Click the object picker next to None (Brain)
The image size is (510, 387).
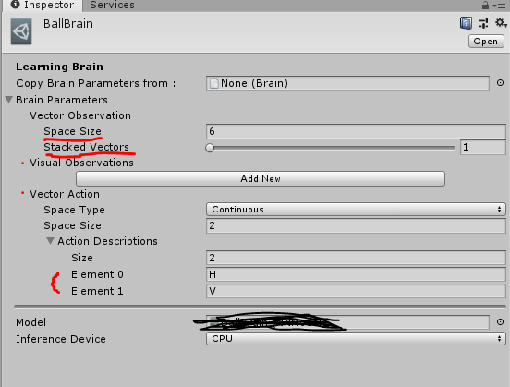[x=500, y=83]
